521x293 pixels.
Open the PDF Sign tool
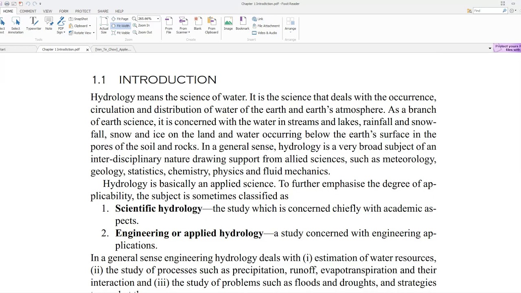(x=61, y=25)
